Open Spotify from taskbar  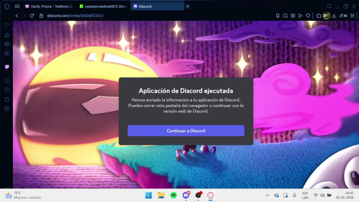pyautogui.click(x=174, y=195)
